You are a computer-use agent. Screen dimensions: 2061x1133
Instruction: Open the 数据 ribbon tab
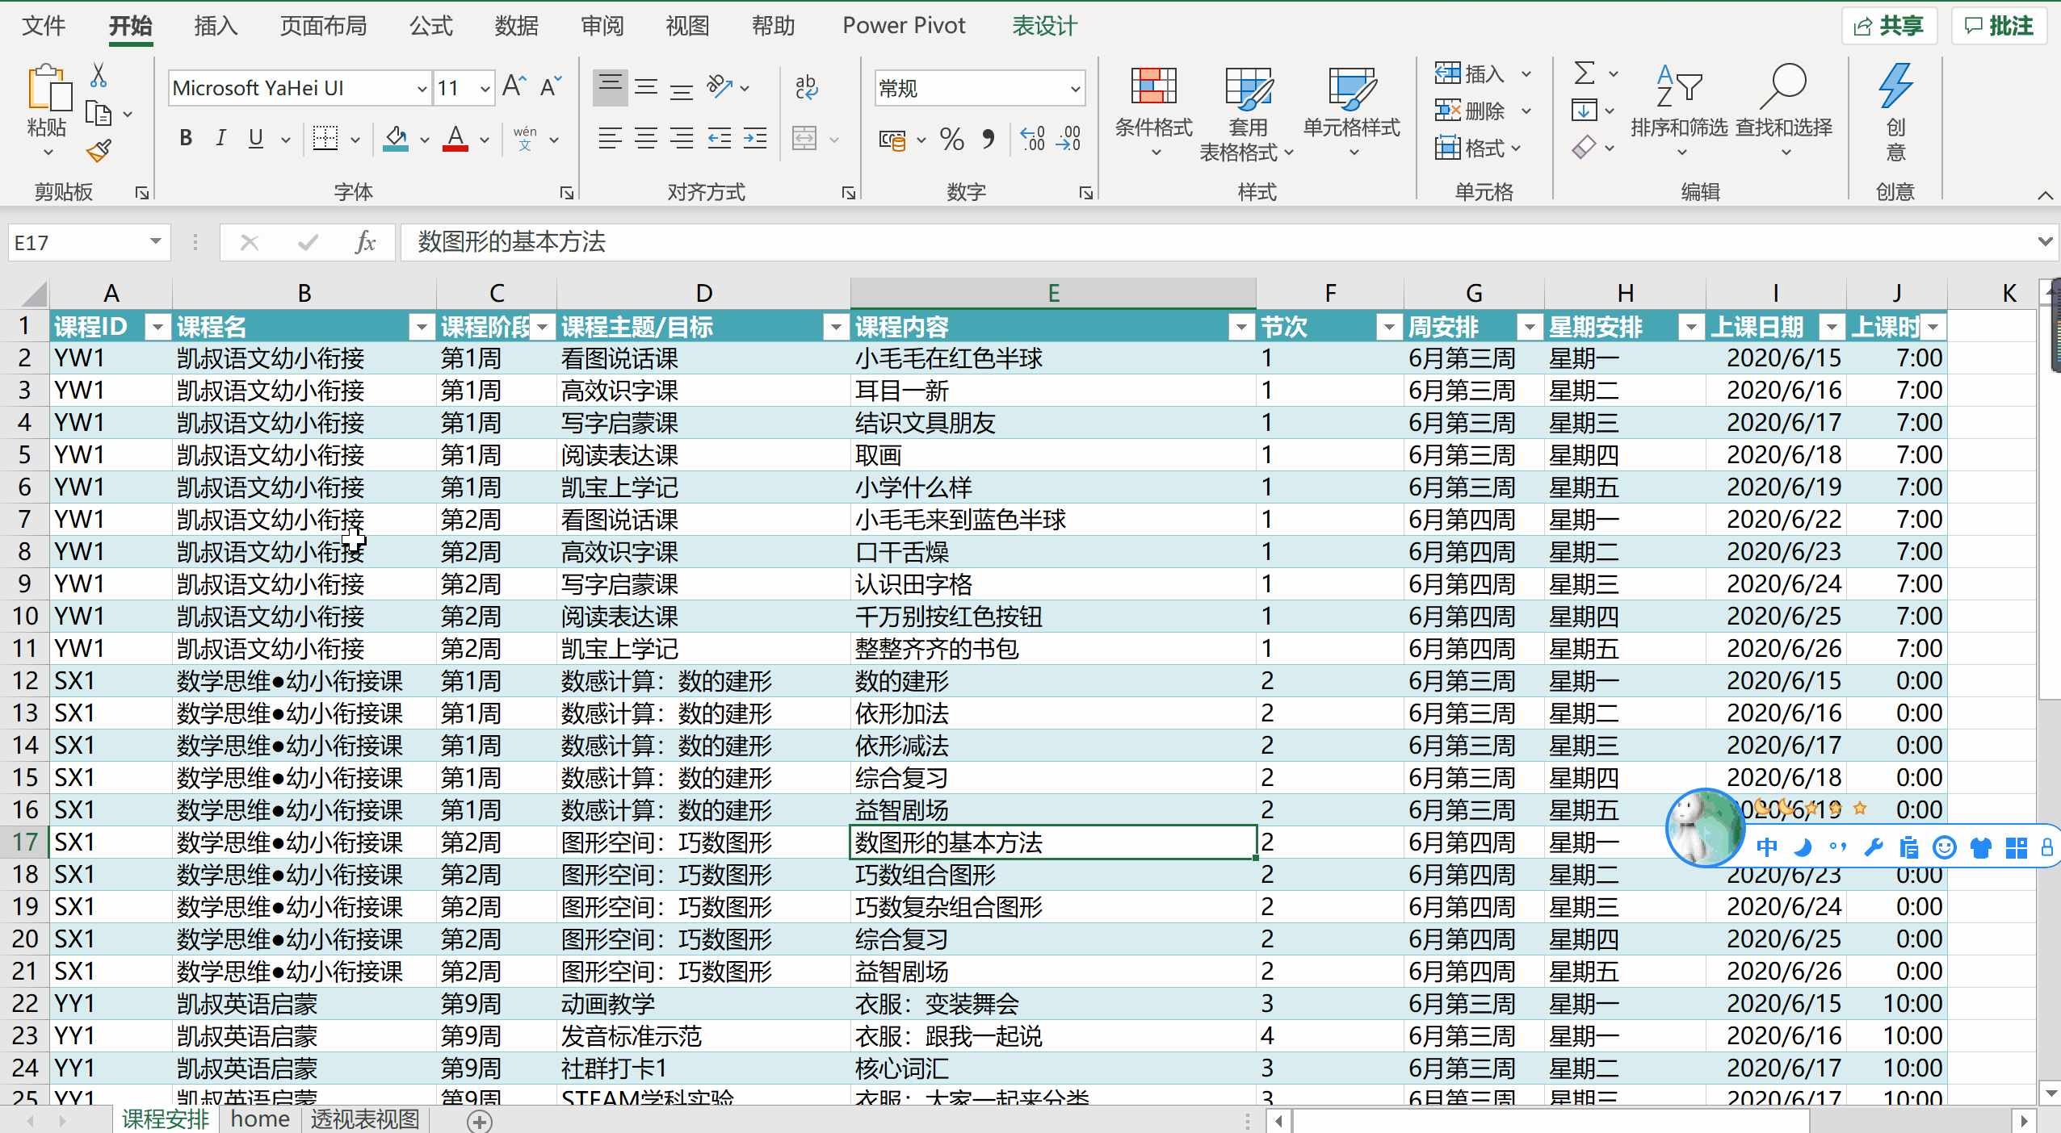point(517,26)
